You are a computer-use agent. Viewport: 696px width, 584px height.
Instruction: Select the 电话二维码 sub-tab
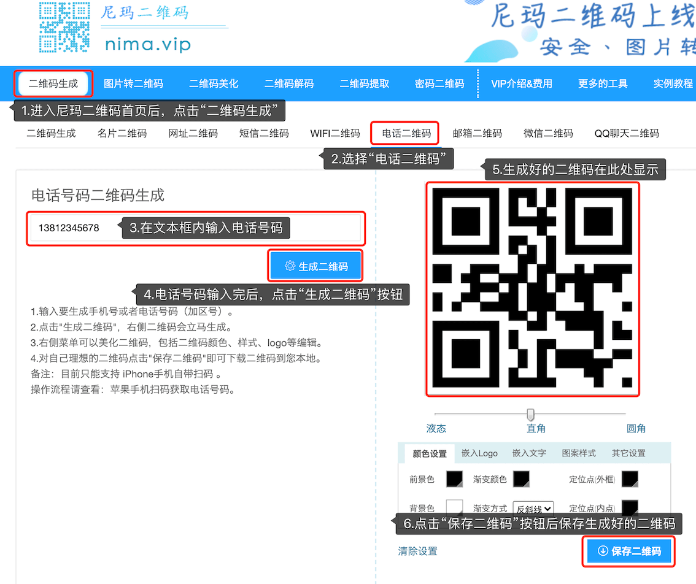pyautogui.click(x=406, y=133)
